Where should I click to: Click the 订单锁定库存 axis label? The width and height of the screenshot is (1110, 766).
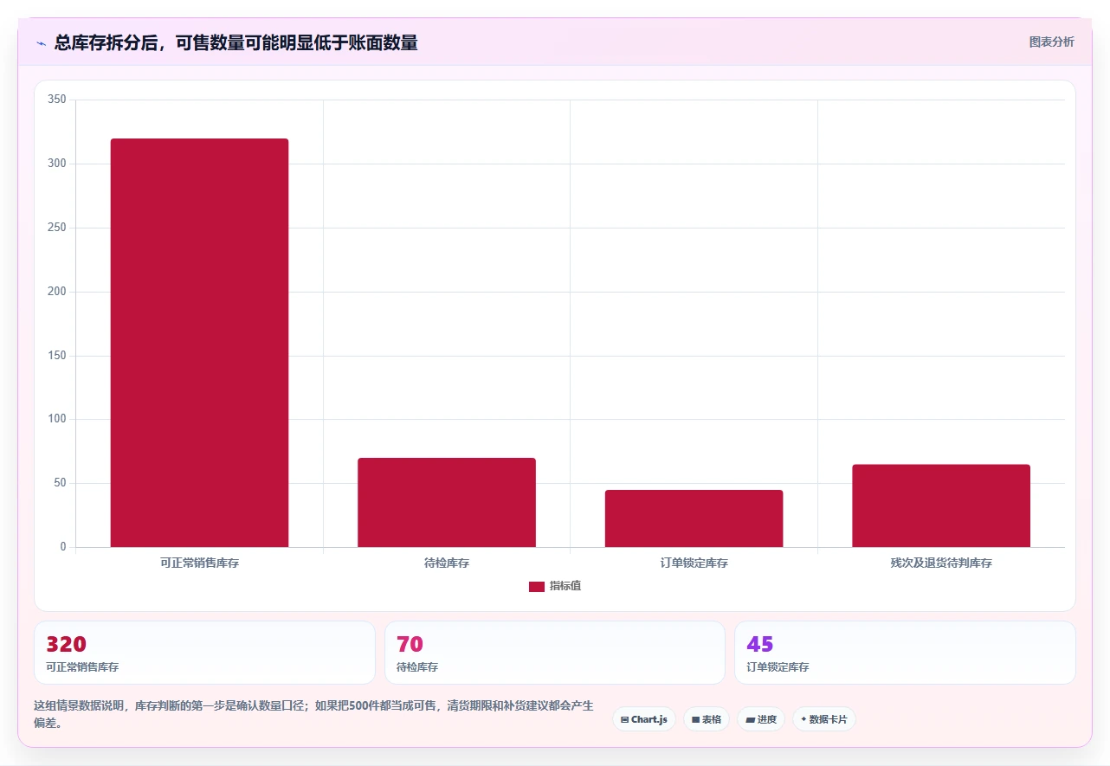click(x=694, y=563)
